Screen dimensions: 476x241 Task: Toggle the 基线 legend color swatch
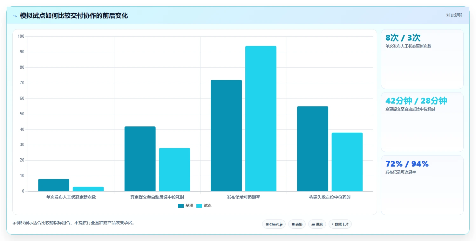click(x=181, y=206)
